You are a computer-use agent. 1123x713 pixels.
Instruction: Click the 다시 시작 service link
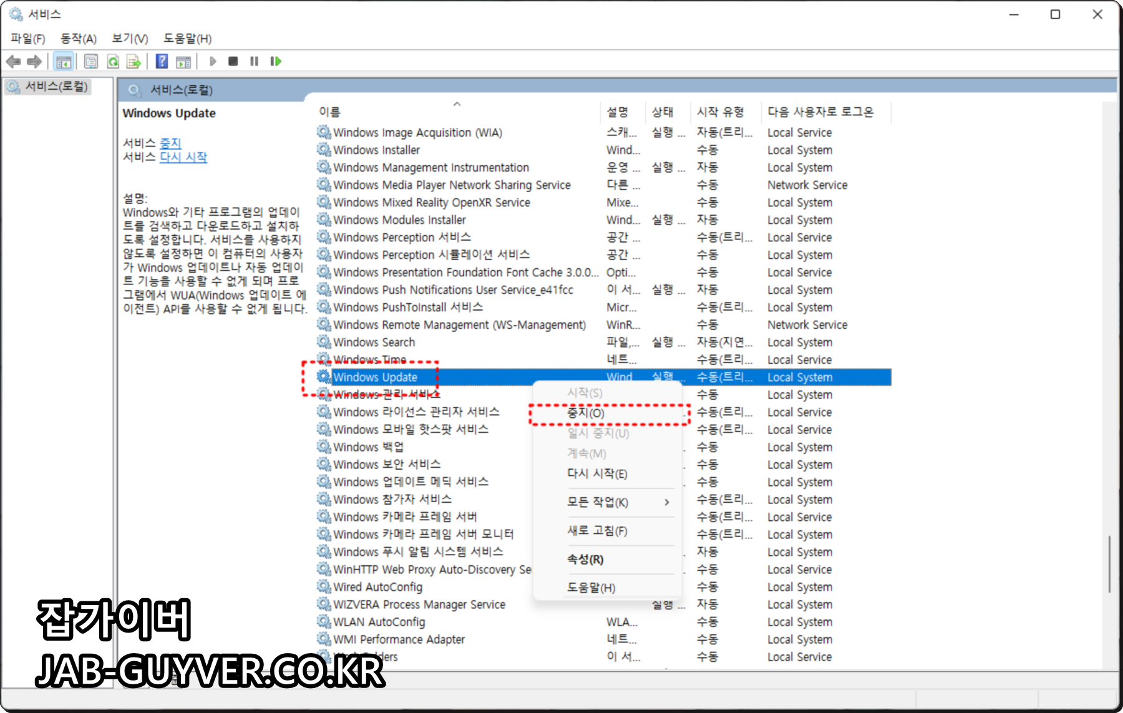[x=183, y=157]
